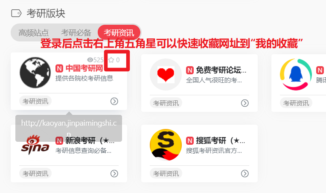Image resolution: width=326 pixels, height=193 pixels.
Task: Open arrow circle on 中国考研网 card
Action: (x=114, y=101)
